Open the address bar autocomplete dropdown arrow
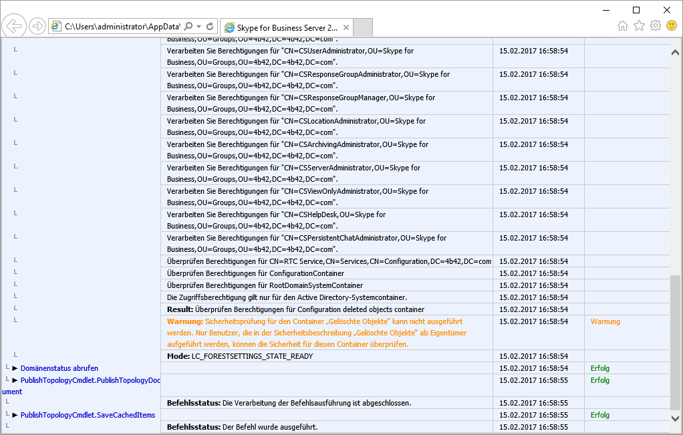 click(198, 27)
